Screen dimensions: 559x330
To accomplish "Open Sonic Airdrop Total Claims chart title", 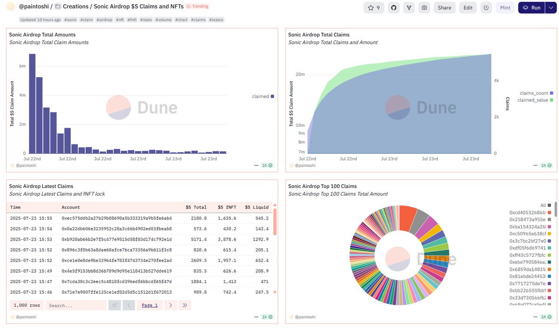I will (x=319, y=34).
